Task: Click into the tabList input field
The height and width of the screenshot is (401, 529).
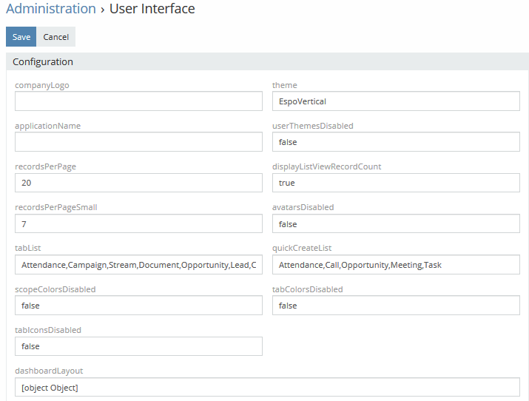Action: click(x=138, y=265)
